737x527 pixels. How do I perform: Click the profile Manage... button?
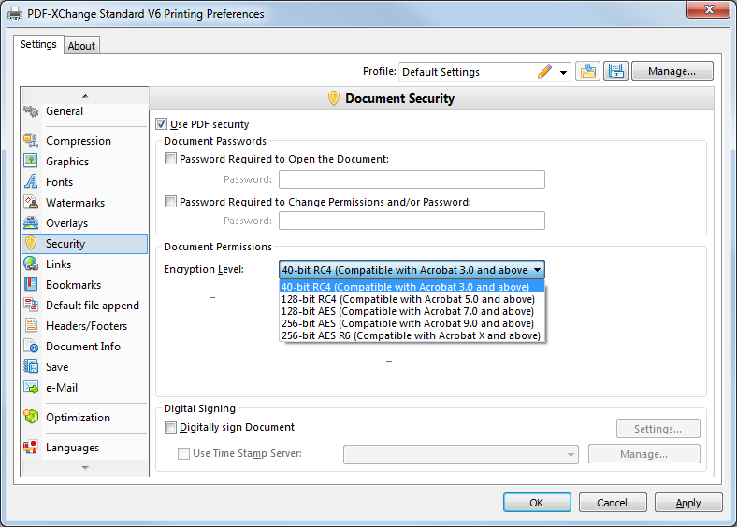pyautogui.click(x=672, y=71)
